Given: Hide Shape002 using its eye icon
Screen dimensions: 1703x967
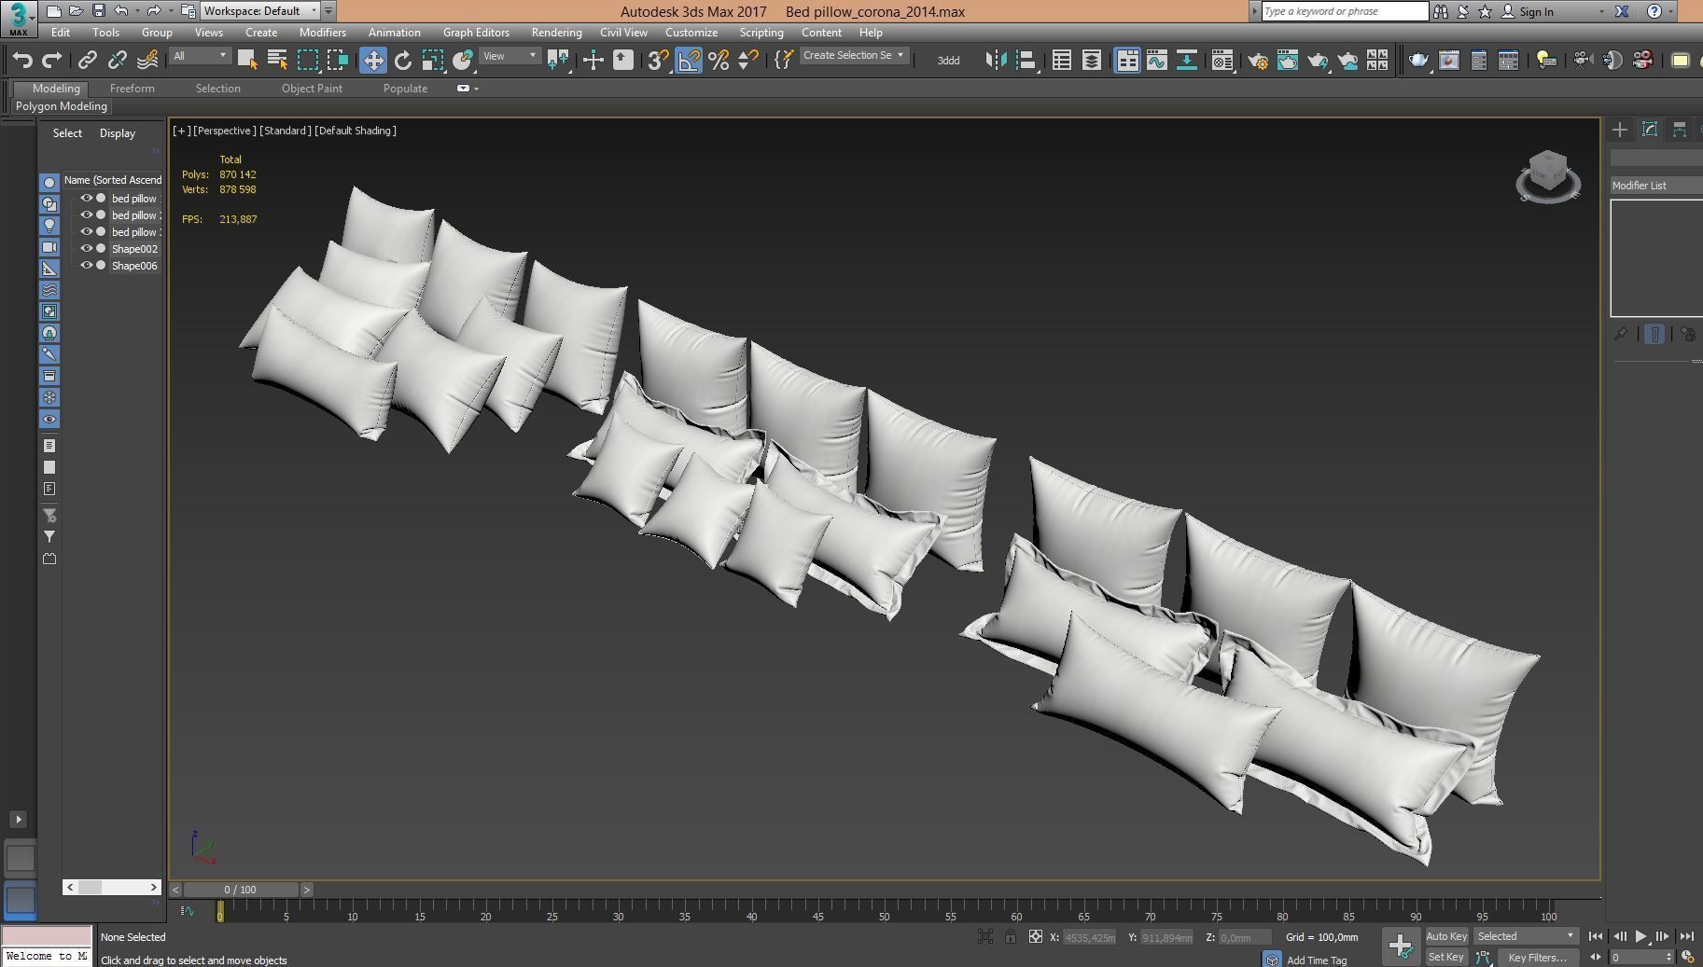Looking at the screenshot, I should click(x=86, y=249).
